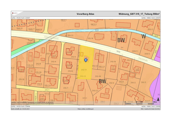Viewport: 170px width, 120px height.
Task: Select the large BW zone label near parcel 311
Action: 121,40
